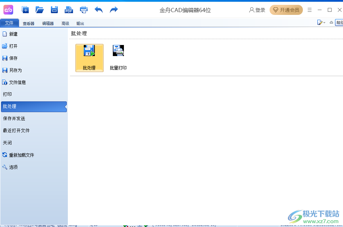Click the 重新加载文件 refresh icon
The image size is (343, 227).
coord(4,155)
